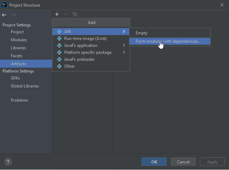Screen dimensions: 229x170
Task: Go to Libraries in Project Settings
Action: 18,48
